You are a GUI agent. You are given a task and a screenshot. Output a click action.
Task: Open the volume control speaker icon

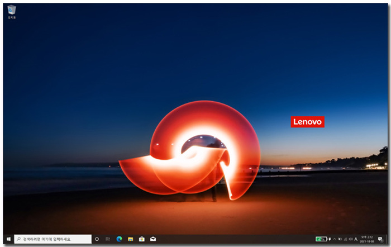(350, 239)
